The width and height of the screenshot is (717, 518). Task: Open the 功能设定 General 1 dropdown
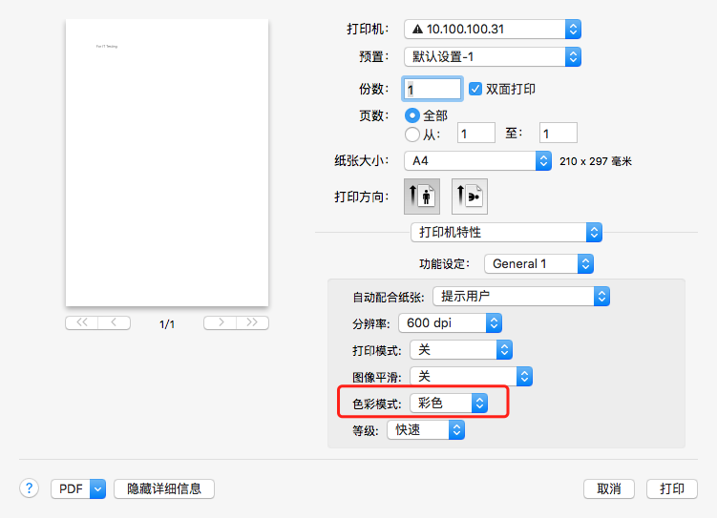[539, 264]
